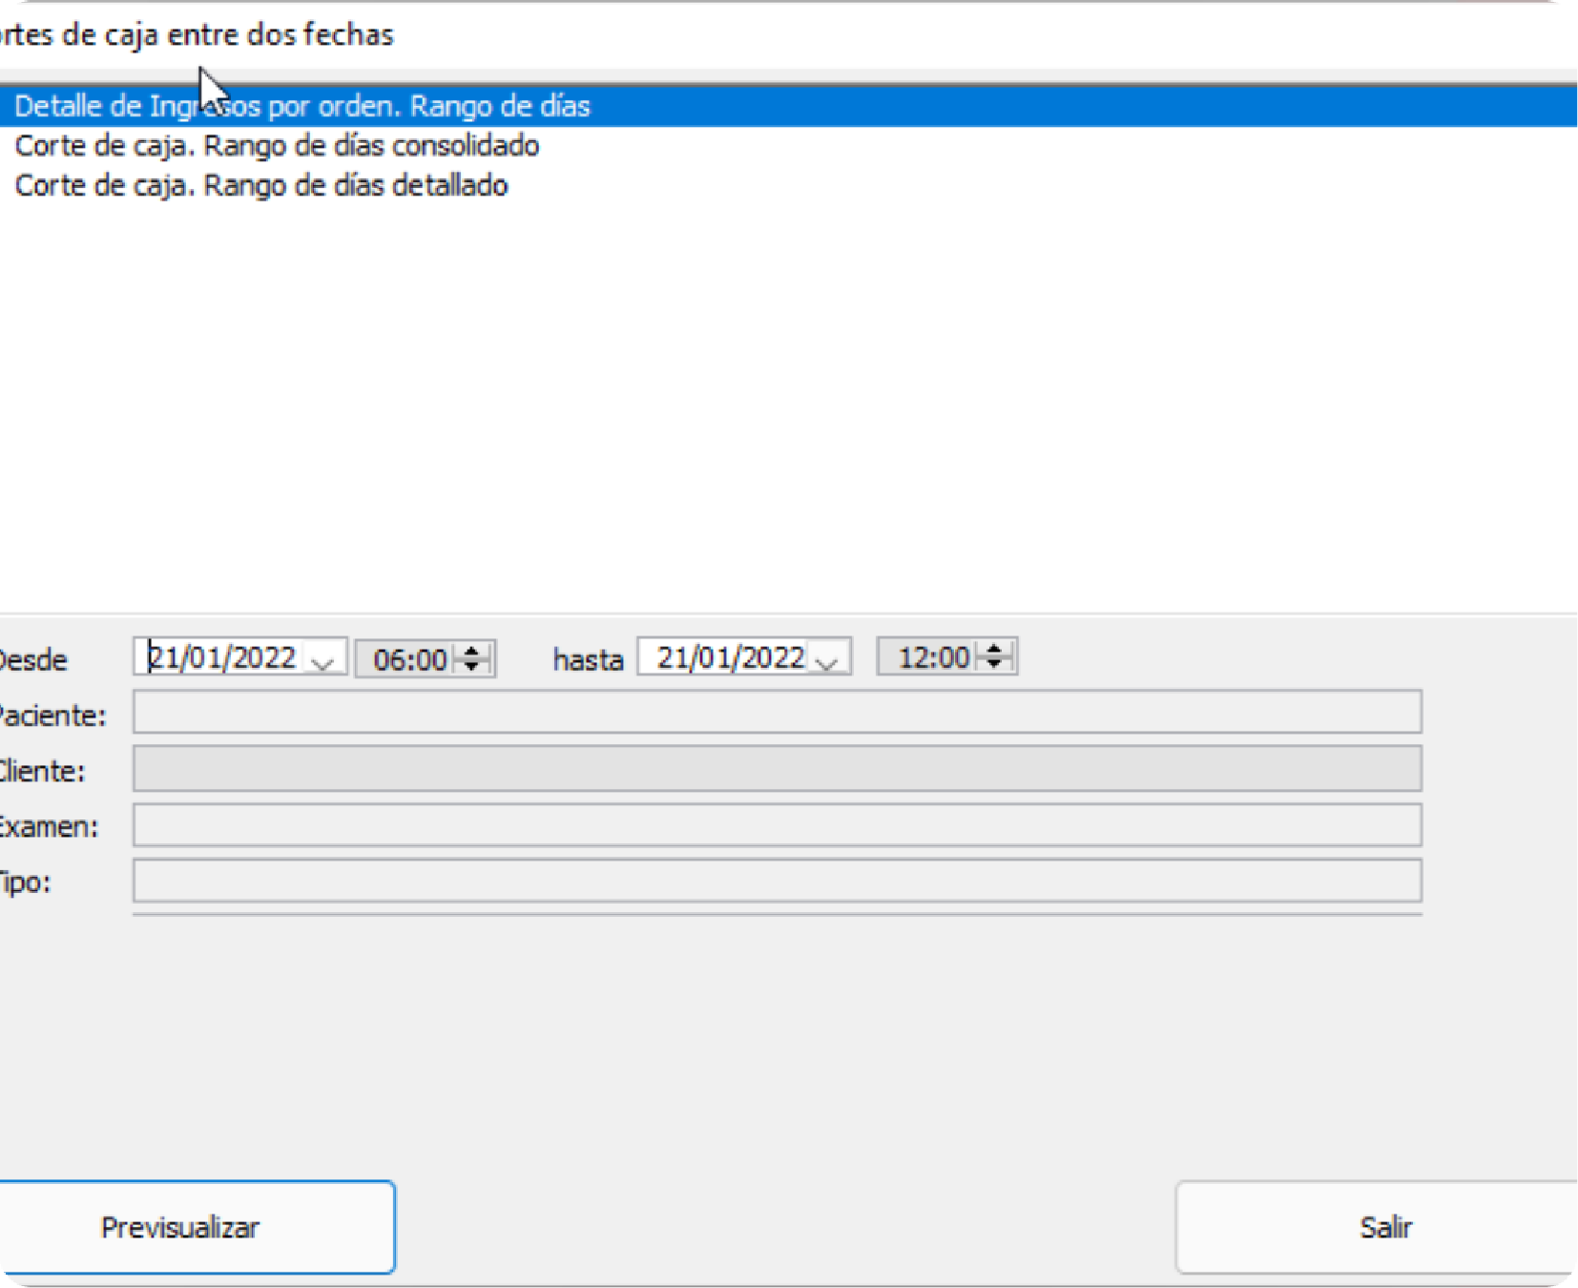Focus the Tipo input field

tap(777, 881)
